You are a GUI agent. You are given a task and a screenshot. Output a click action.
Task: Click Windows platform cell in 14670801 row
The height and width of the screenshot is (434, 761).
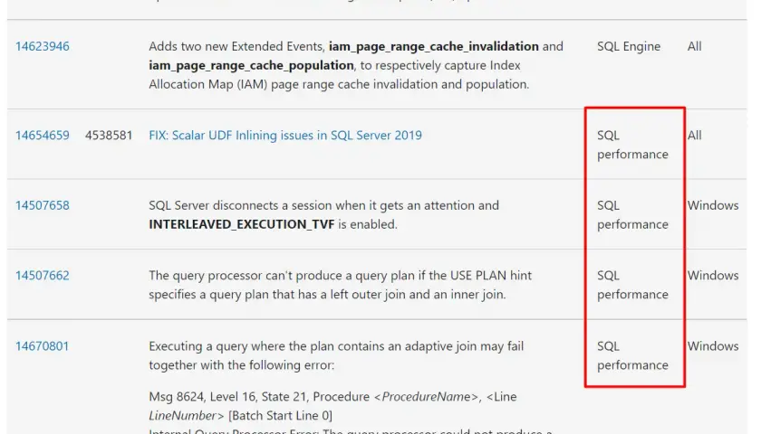click(713, 346)
